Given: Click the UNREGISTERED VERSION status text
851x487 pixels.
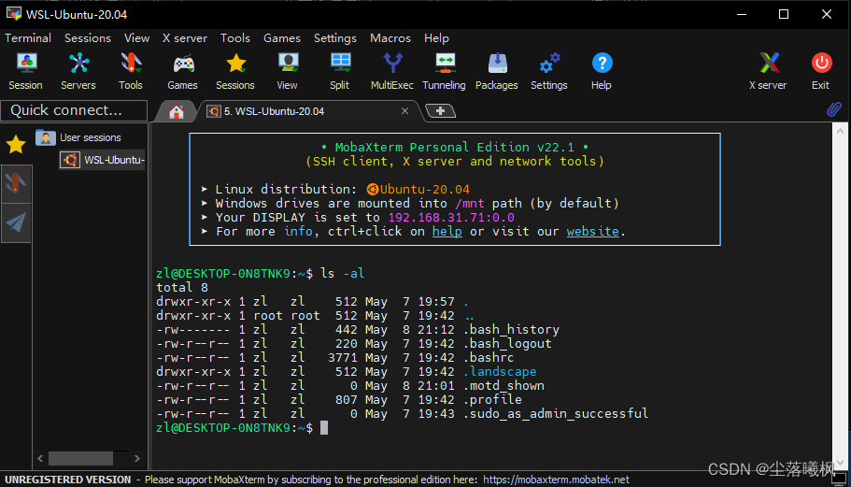Looking at the screenshot, I should click(68, 480).
